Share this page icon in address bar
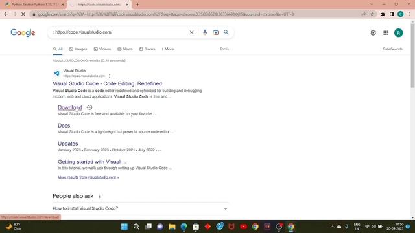The width and height of the screenshot is (415, 233). click(x=363, y=14)
